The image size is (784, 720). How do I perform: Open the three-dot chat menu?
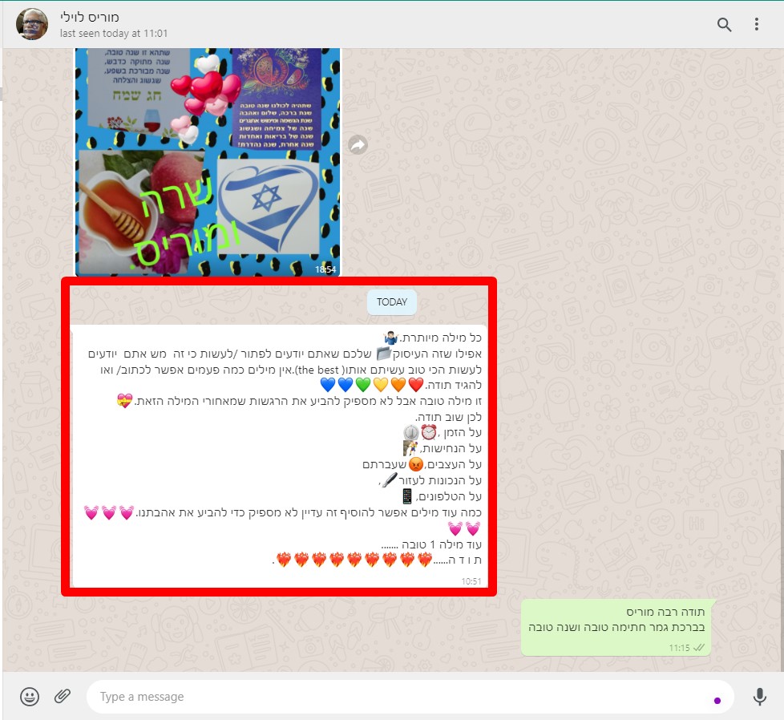click(x=757, y=25)
